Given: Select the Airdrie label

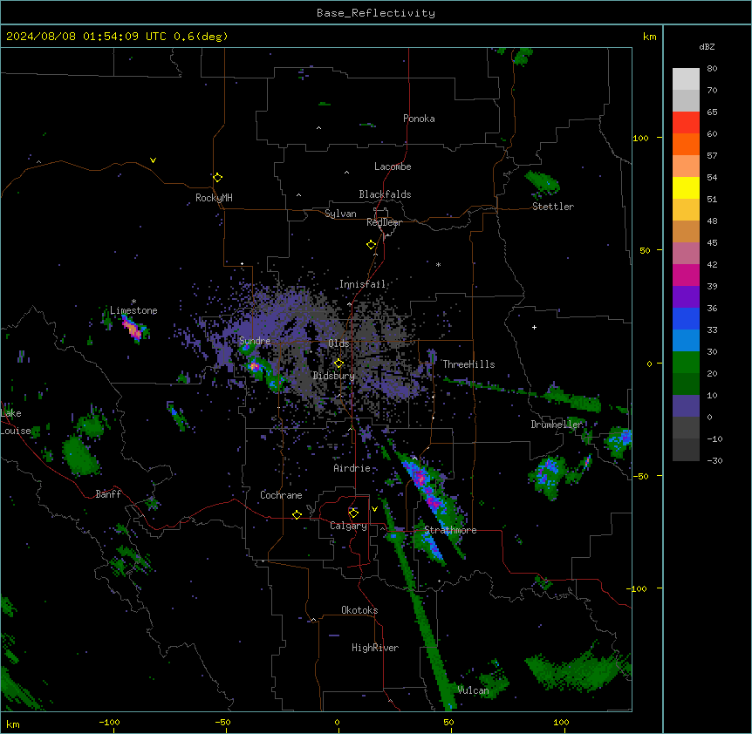Looking at the screenshot, I should click(352, 468).
